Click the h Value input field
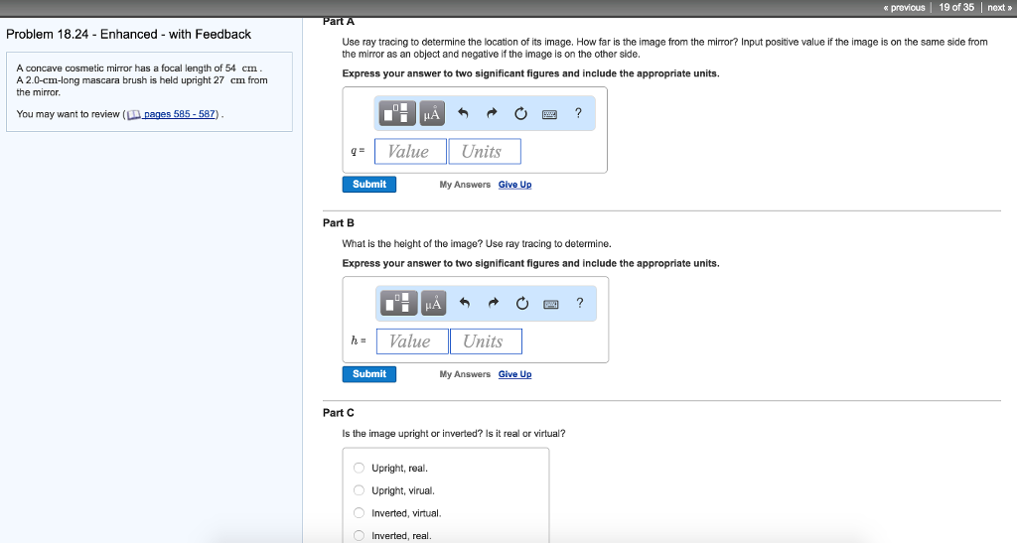1017x543 pixels. tap(412, 341)
